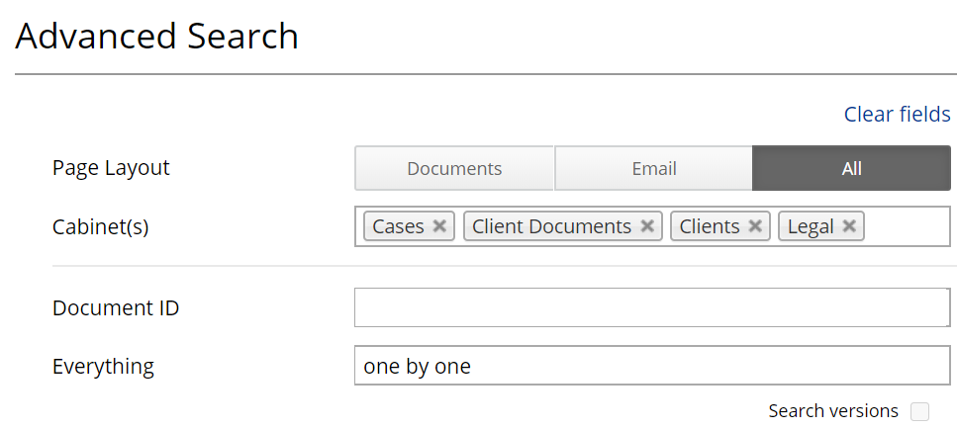Click the Advanced Search heading

pyautogui.click(x=156, y=37)
